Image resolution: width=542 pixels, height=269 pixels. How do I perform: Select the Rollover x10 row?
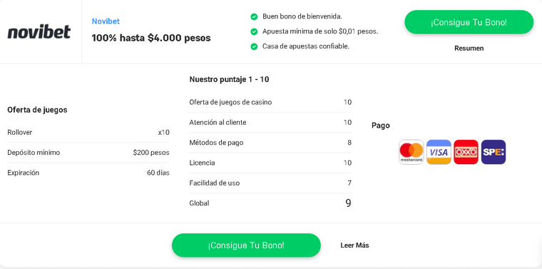click(x=88, y=133)
